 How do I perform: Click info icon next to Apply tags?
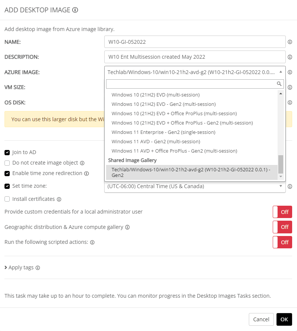click(x=38, y=268)
